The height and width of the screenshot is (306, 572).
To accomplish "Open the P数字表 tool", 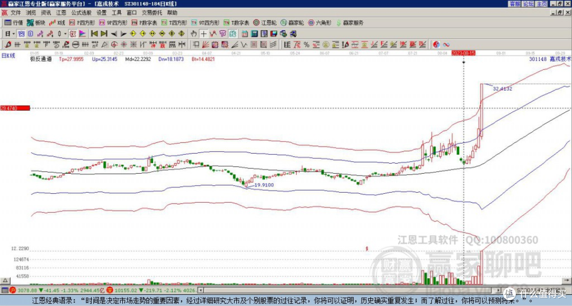I will (x=144, y=23).
